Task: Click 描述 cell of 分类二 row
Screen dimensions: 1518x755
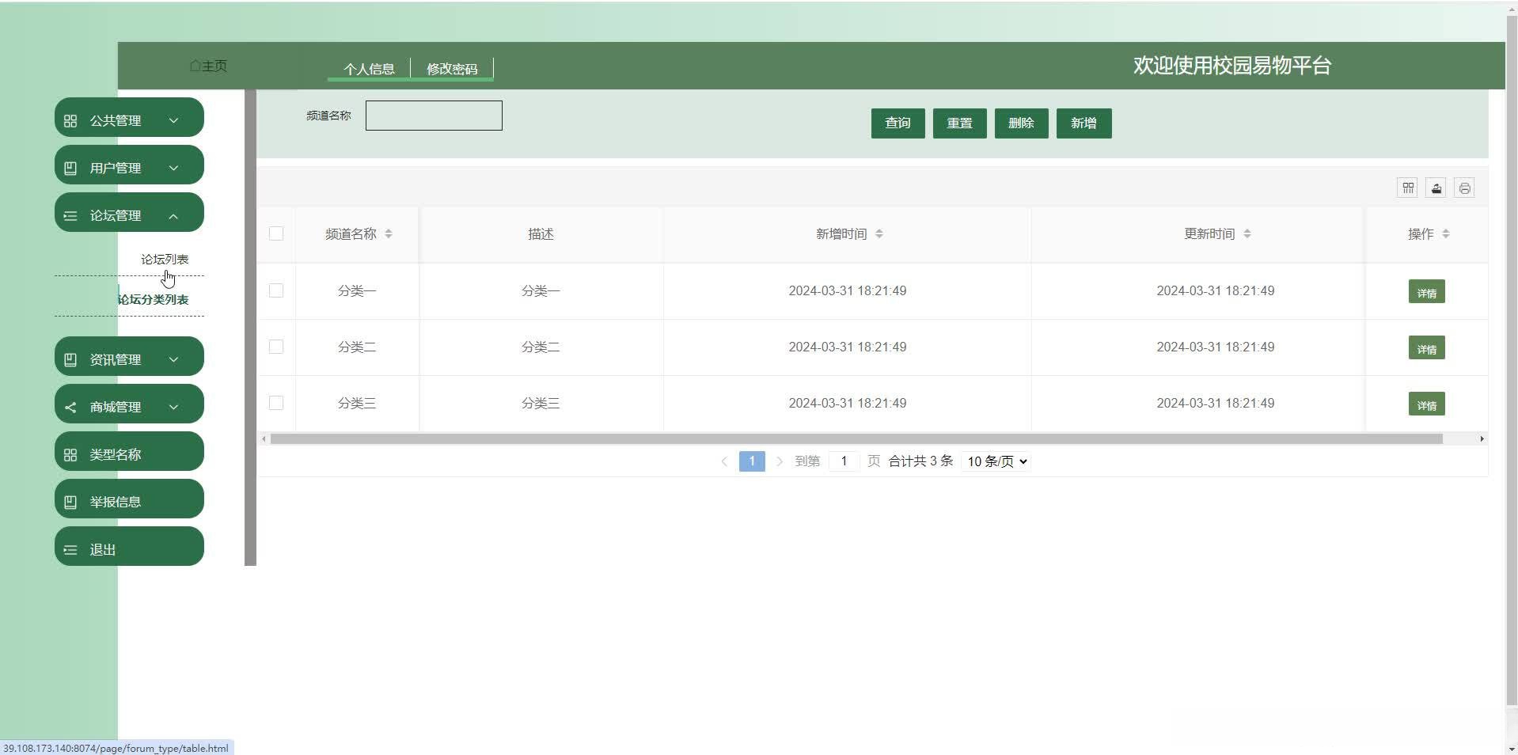Action: [541, 347]
